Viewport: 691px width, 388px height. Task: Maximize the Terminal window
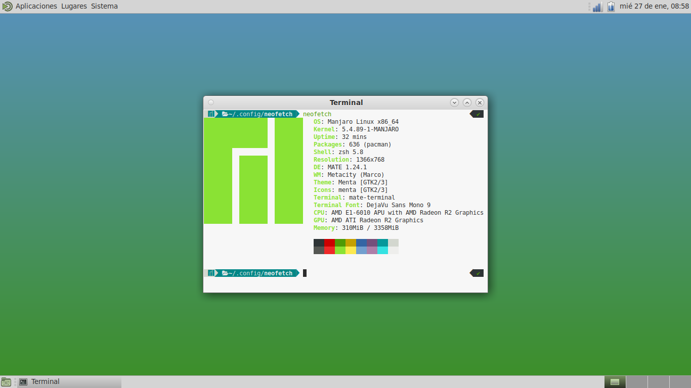coord(467,103)
